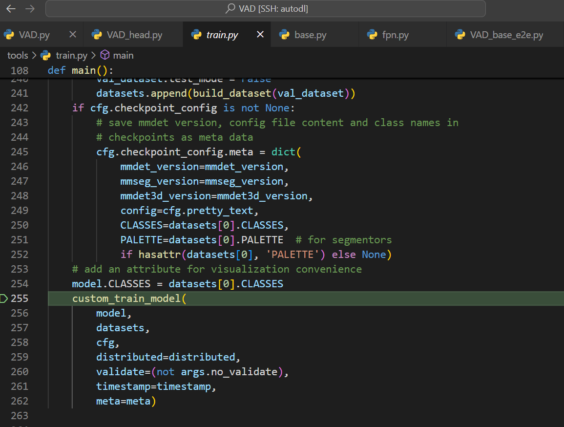Click the Python icon beside train.py breadcrumb
The image size is (564, 427).
point(45,55)
